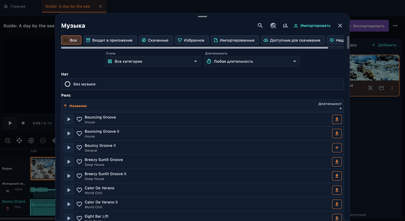The image size is (405, 221).
Task: Click the Импортировать button
Action: click(x=312, y=26)
